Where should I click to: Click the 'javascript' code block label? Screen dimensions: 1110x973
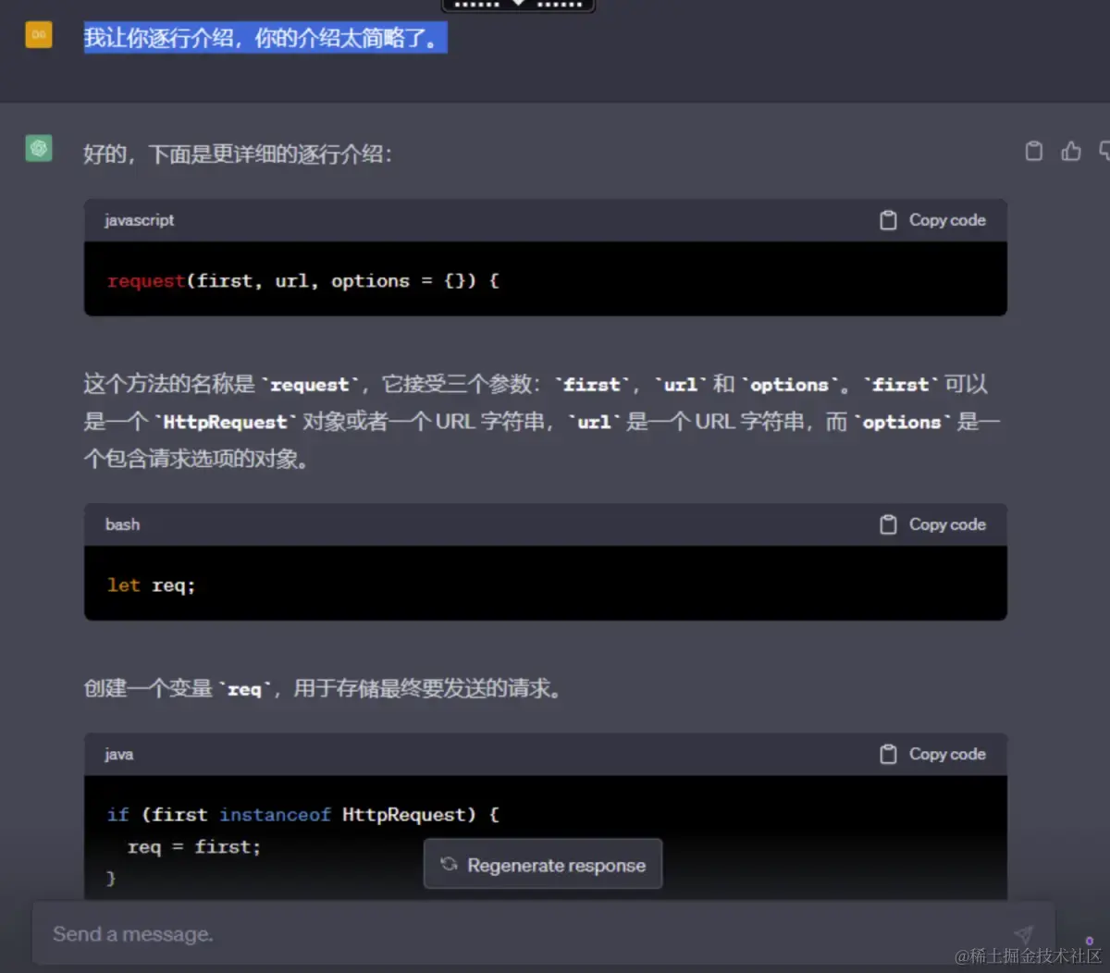139,220
